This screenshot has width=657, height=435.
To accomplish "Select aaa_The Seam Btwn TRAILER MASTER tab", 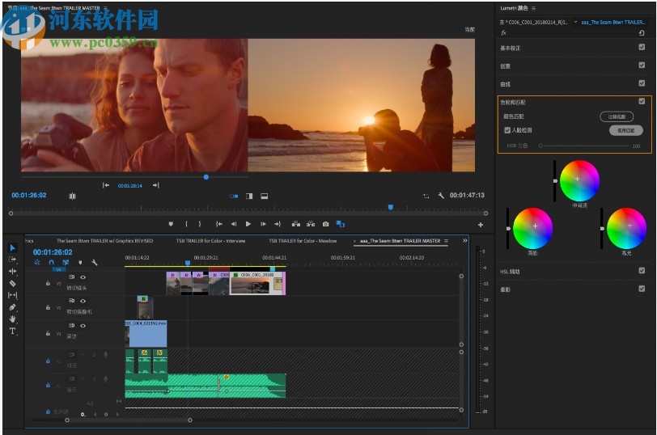I will (400, 241).
